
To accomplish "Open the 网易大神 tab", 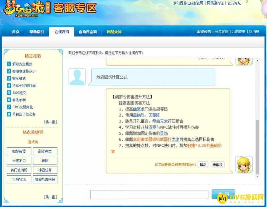I will tap(114, 32).
